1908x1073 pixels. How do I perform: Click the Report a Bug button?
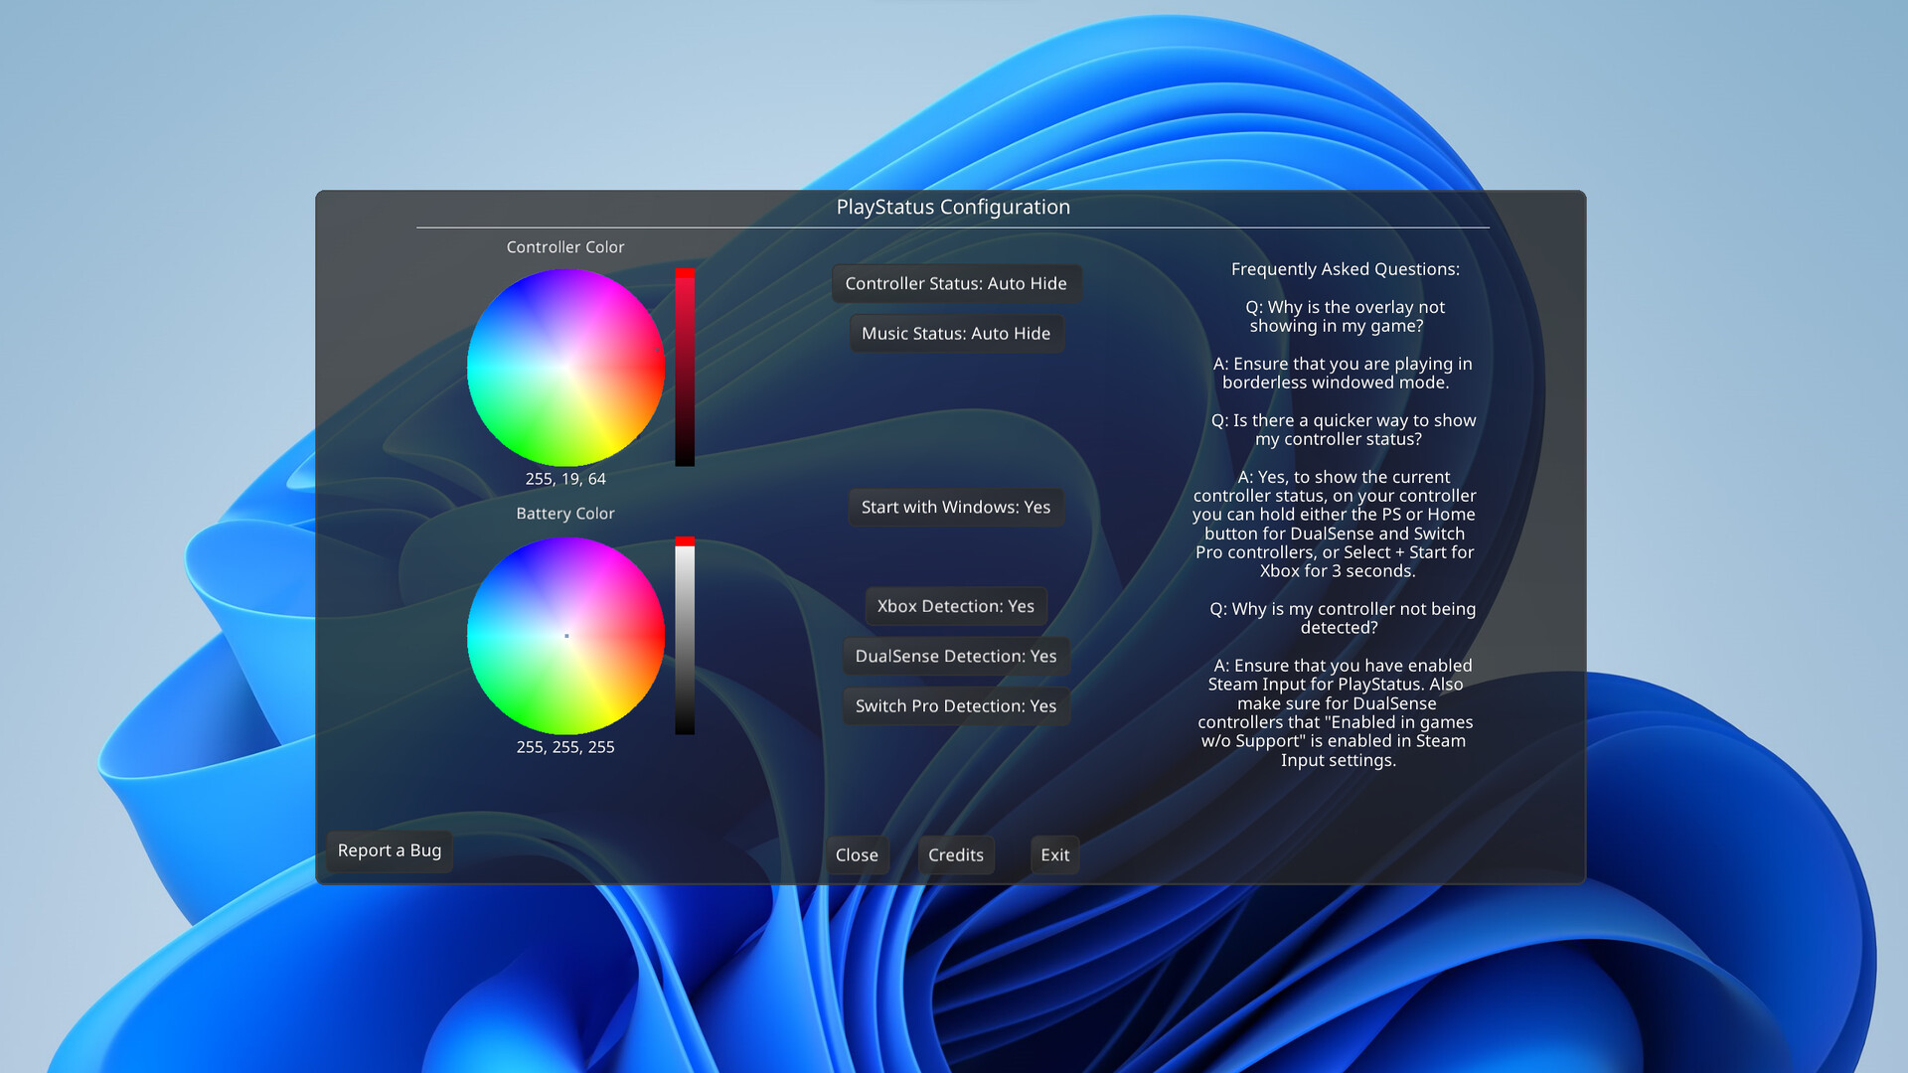(x=390, y=851)
